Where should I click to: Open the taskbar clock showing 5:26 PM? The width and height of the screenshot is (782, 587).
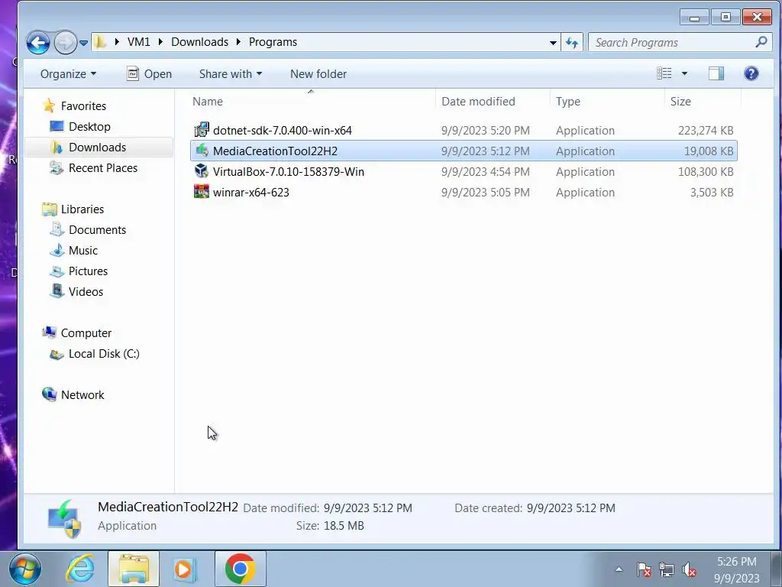[736, 569]
